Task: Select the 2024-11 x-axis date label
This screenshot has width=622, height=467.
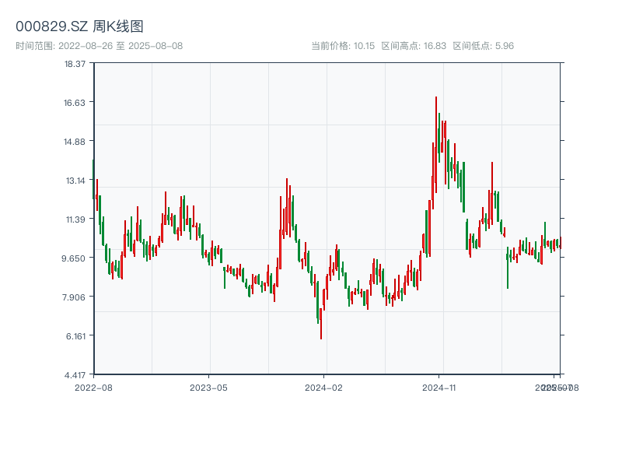Action: [439, 387]
